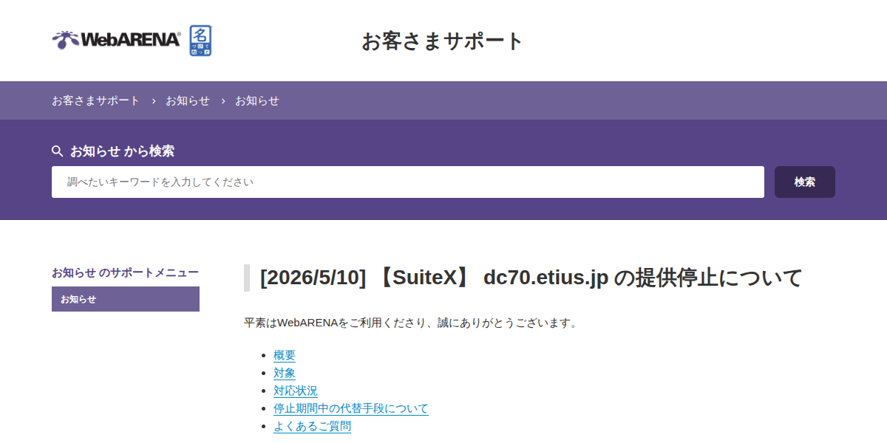The width and height of the screenshot is (887, 443).
Task: Click the article title about dc70.etius.jp 提供停止
Action: (x=531, y=278)
